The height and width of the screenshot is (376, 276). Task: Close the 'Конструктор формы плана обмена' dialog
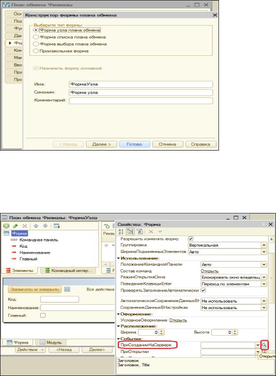215,15
